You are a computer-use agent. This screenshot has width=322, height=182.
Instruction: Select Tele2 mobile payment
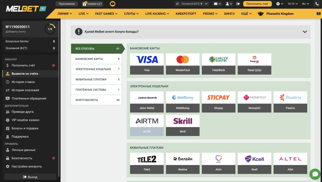[147, 163]
